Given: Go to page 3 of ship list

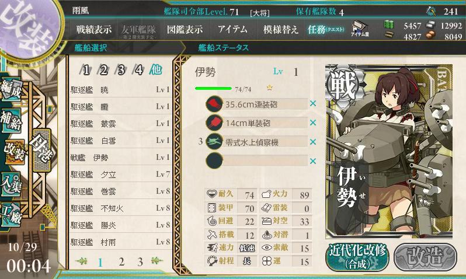Looking at the screenshot, I should point(140,261).
